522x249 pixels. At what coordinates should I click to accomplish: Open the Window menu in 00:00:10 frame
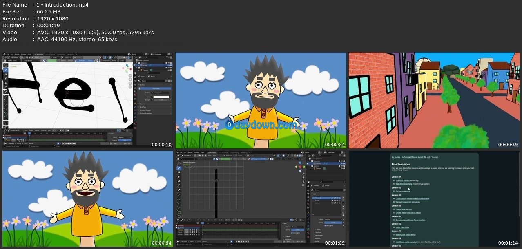tap(24, 54)
